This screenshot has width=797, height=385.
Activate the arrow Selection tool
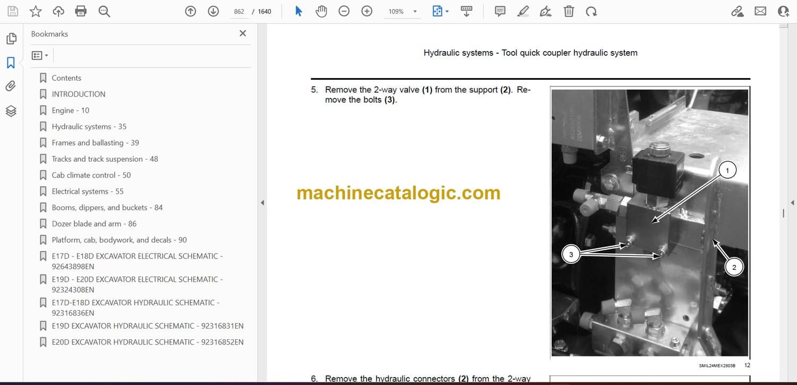(x=299, y=11)
